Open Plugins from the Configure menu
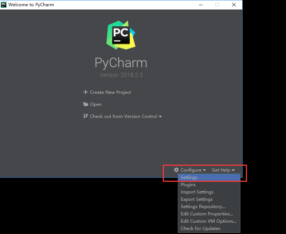The height and width of the screenshot is (234, 286). [209, 185]
